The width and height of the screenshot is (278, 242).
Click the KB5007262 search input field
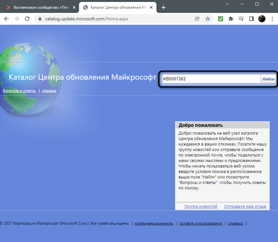[211, 79]
